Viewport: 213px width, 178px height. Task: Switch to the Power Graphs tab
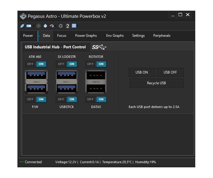(86, 36)
